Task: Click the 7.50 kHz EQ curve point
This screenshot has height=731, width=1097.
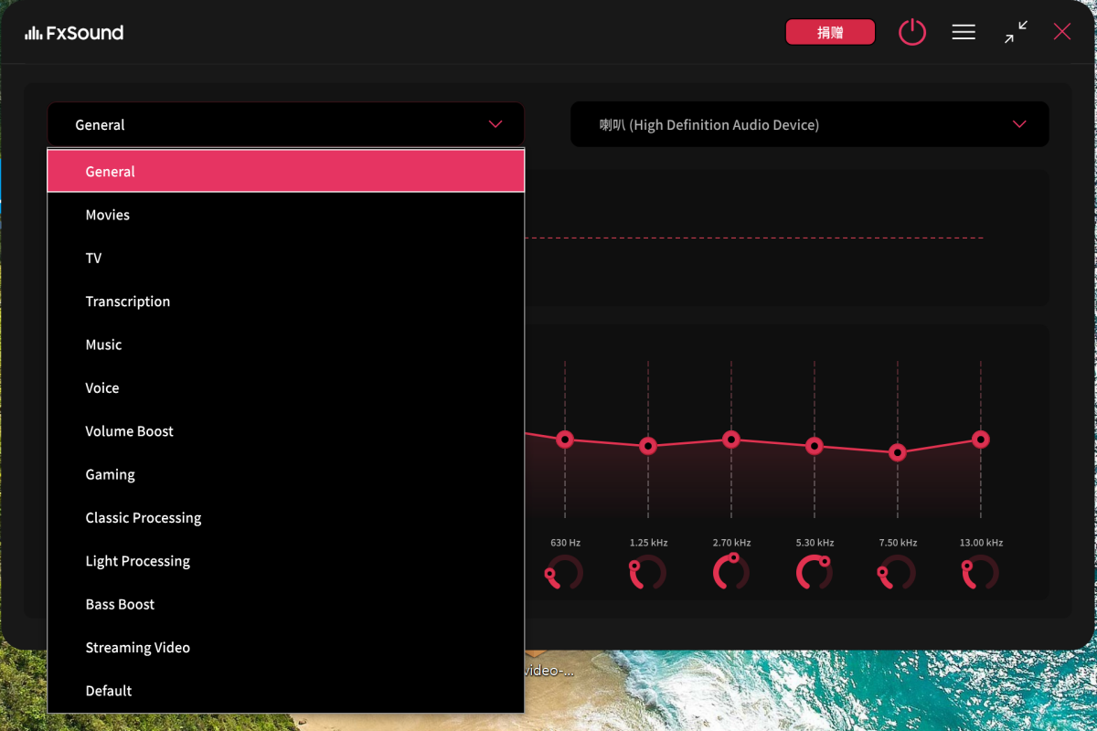Action: pos(898,452)
